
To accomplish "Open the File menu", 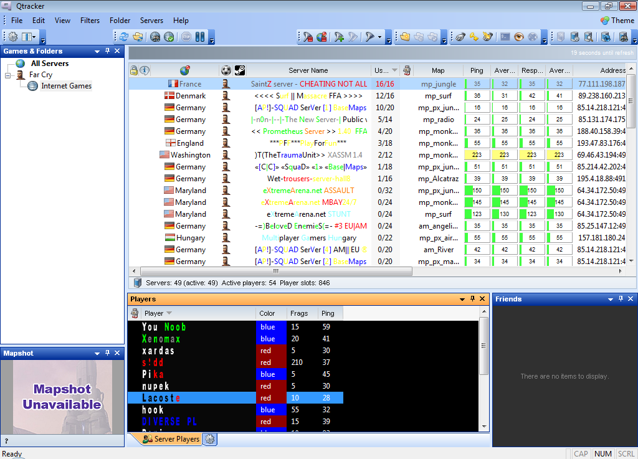I will [x=17, y=21].
